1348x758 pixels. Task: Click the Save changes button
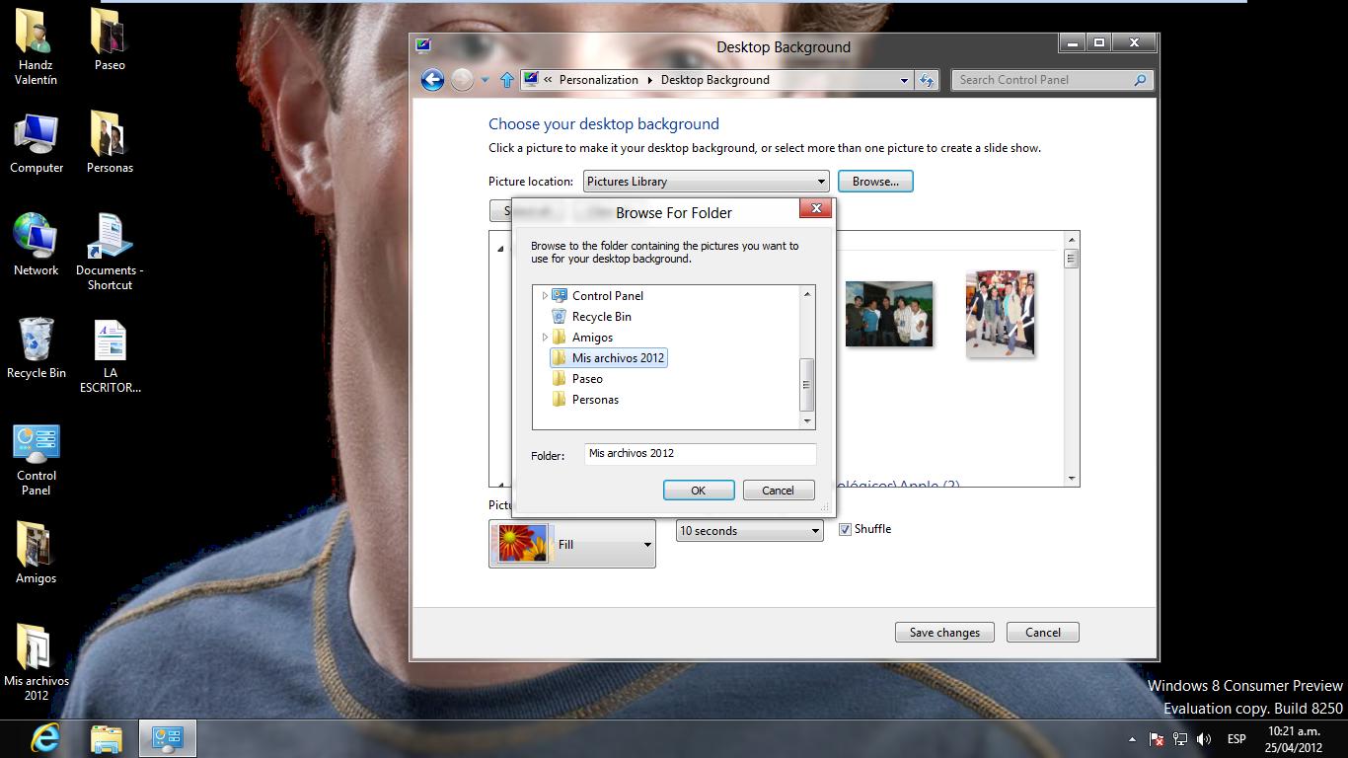tap(944, 633)
